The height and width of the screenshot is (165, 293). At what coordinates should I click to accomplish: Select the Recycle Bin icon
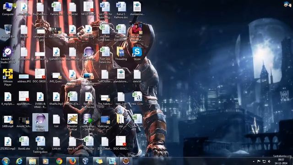click(x=8, y=31)
